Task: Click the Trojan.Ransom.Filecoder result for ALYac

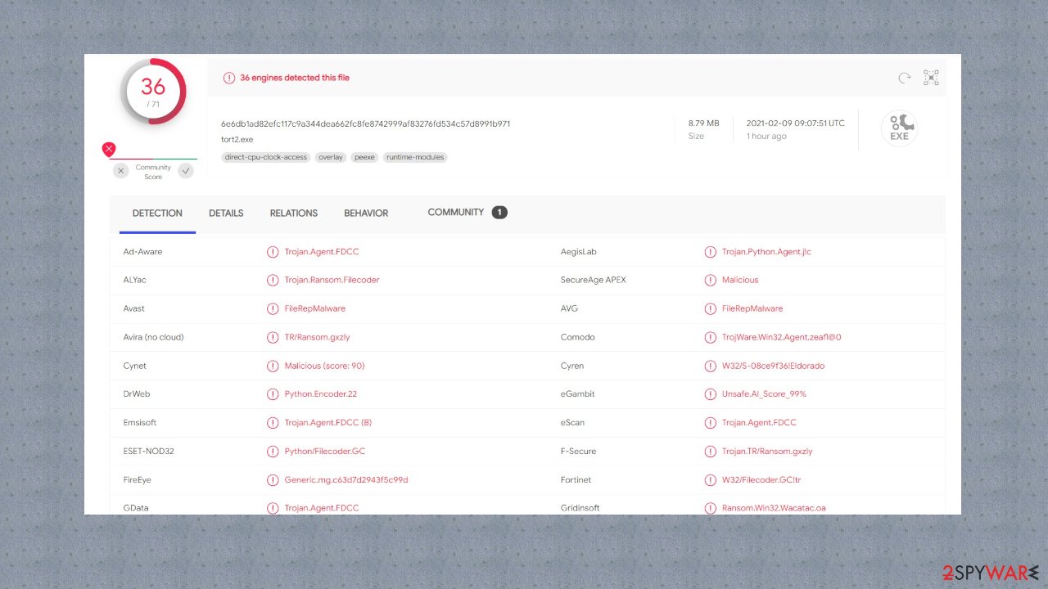Action: coord(332,280)
